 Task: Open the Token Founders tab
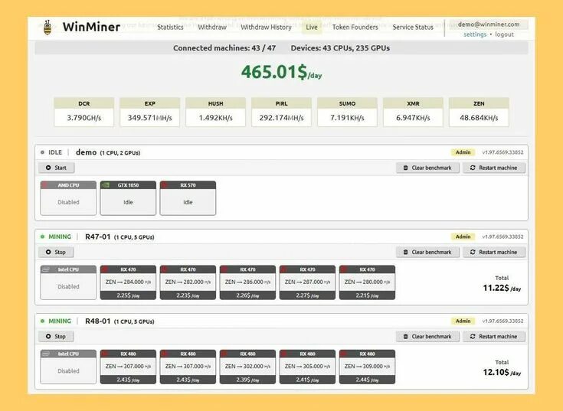point(355,28)
